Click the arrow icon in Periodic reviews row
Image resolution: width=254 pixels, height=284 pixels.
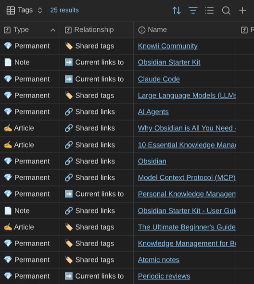point(69,276)
